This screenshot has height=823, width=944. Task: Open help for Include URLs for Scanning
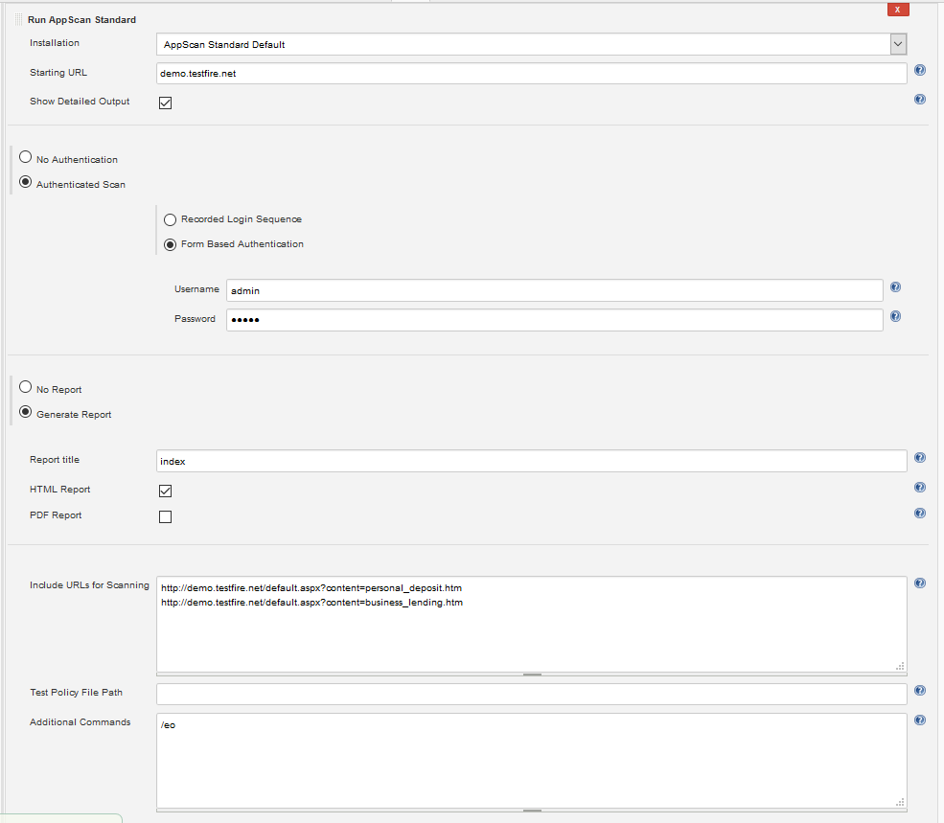[x=919, y=583]
